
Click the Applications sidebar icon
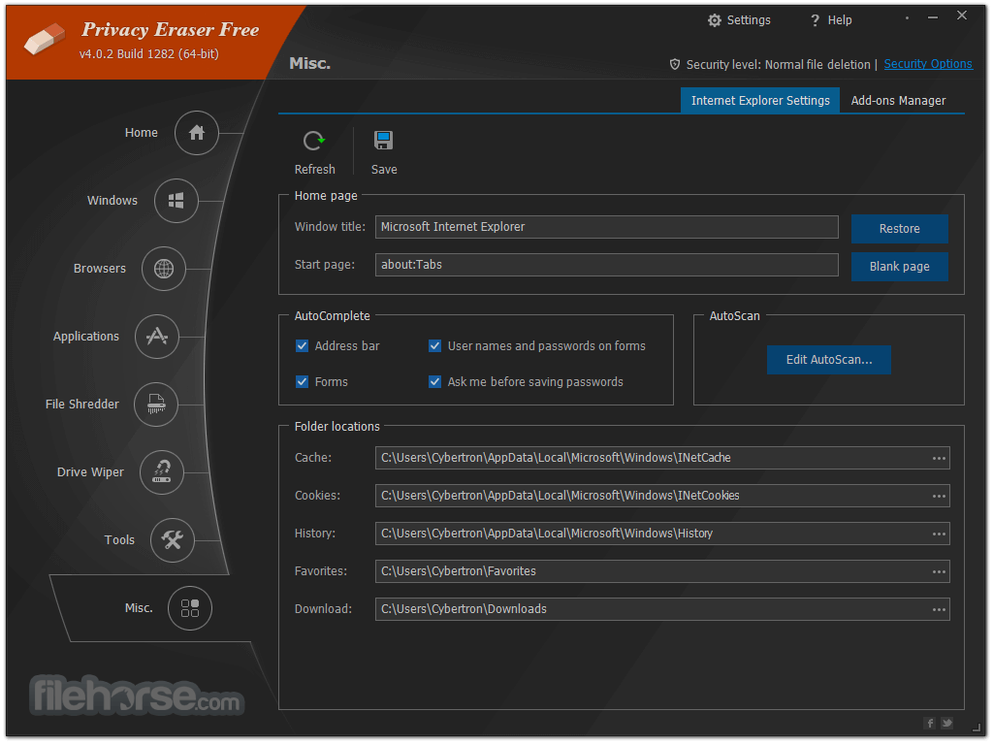156,337
